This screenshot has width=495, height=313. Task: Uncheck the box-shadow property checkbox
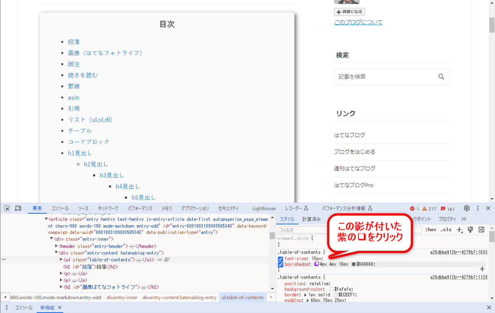click(280, 264)
